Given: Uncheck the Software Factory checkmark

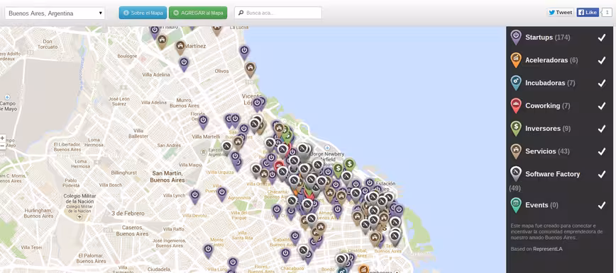Looking at the screenshot, I should (x=602, y=174).
